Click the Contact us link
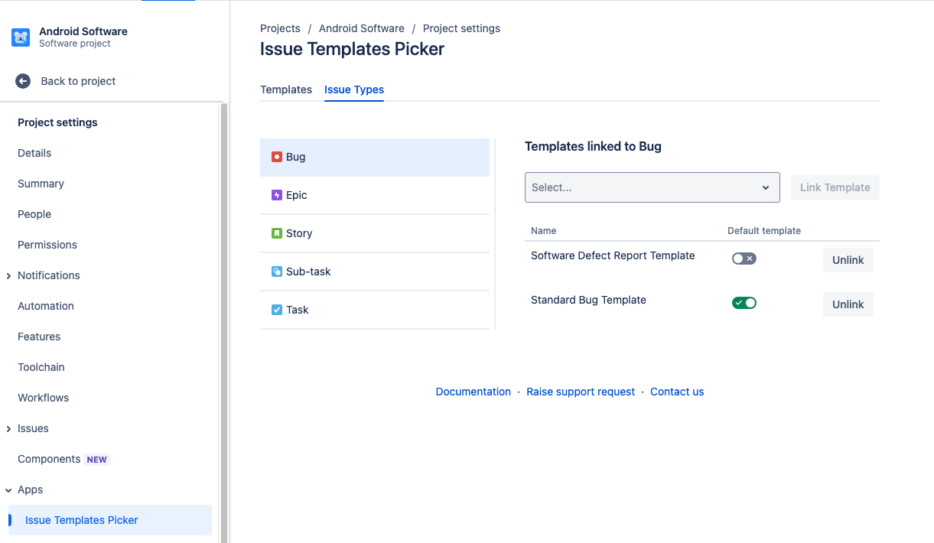The image size is (934, 543). 677,392
